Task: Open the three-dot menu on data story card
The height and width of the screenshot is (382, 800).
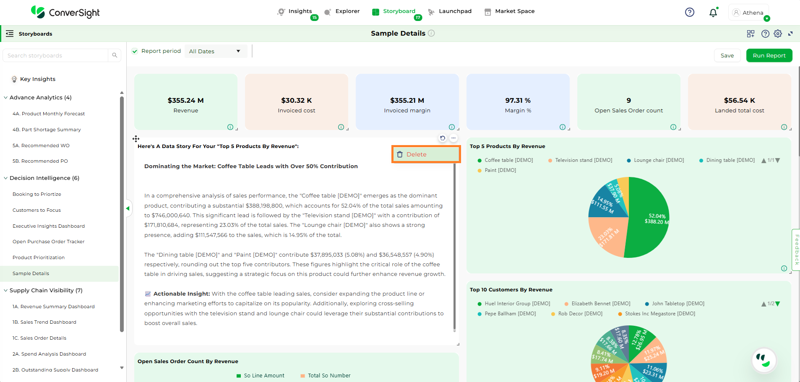Action: pos(453,138)
